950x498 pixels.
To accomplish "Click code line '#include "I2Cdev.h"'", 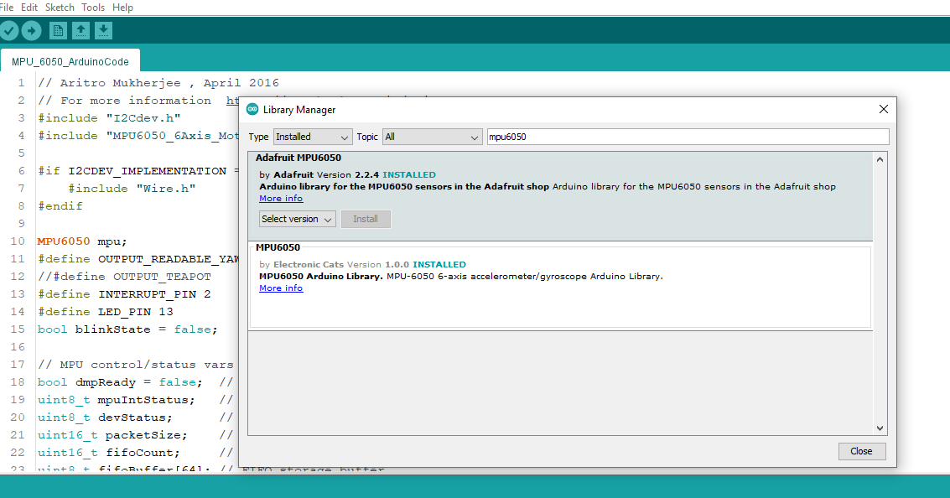I will pyautogui.click(x=109, y=118).
